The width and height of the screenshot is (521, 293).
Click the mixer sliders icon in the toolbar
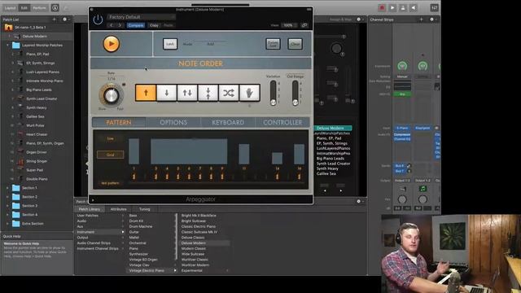[434, 7]
